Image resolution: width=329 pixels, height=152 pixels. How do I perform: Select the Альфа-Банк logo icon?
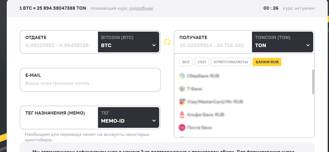tap(182, 115)
